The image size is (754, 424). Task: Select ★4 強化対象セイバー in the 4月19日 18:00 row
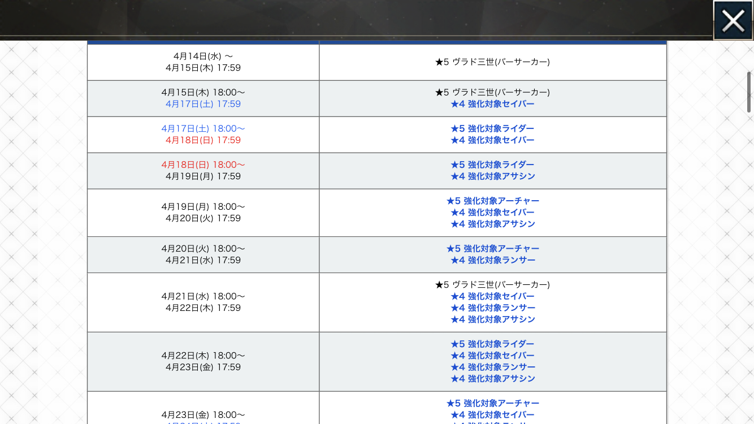tap(492, 213)
